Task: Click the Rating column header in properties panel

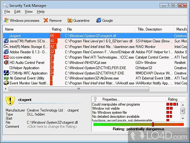Action: (x=173, y=99)
